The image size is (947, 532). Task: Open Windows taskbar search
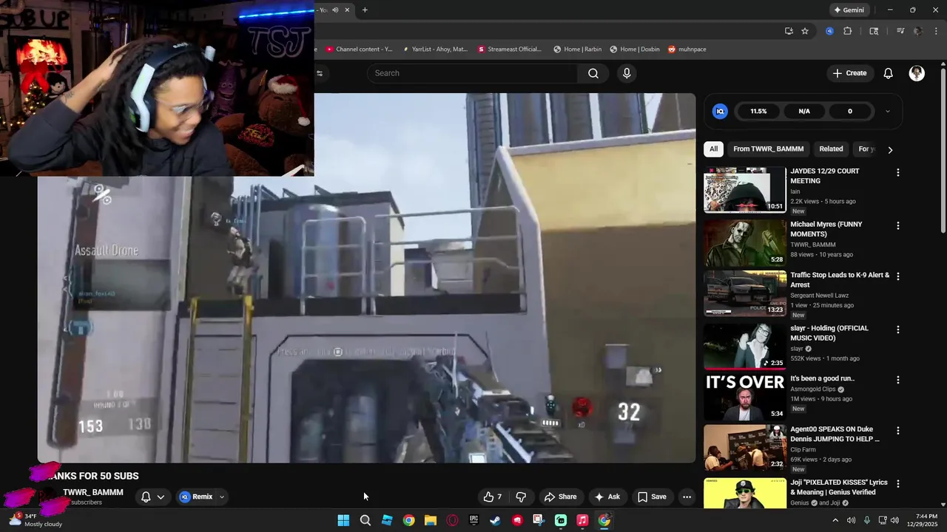coord(365,520)
